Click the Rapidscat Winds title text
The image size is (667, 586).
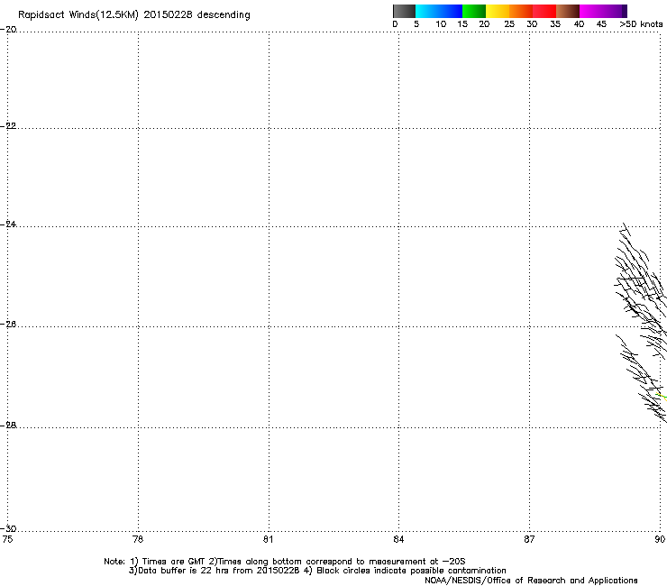coord(134,15)
